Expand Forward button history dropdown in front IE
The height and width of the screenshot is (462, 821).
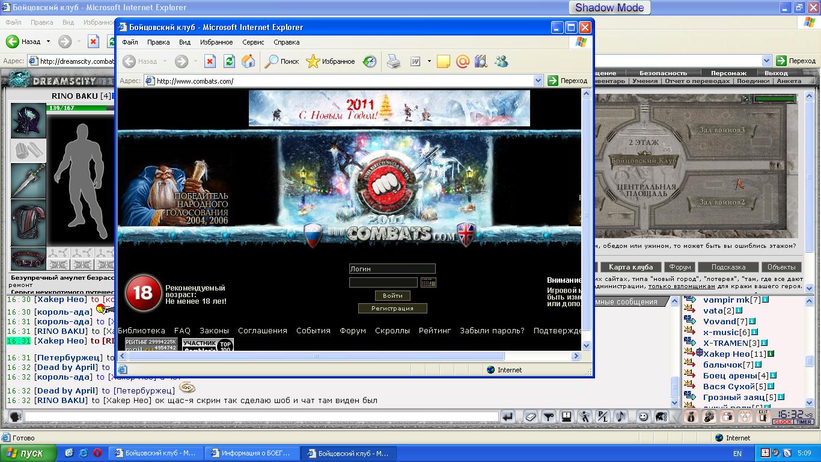click(195, 61)
